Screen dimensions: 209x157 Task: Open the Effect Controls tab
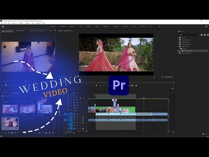(x=20, y=31)
